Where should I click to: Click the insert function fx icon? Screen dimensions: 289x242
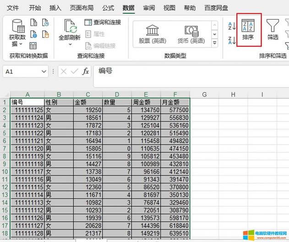tap(86, 72)
